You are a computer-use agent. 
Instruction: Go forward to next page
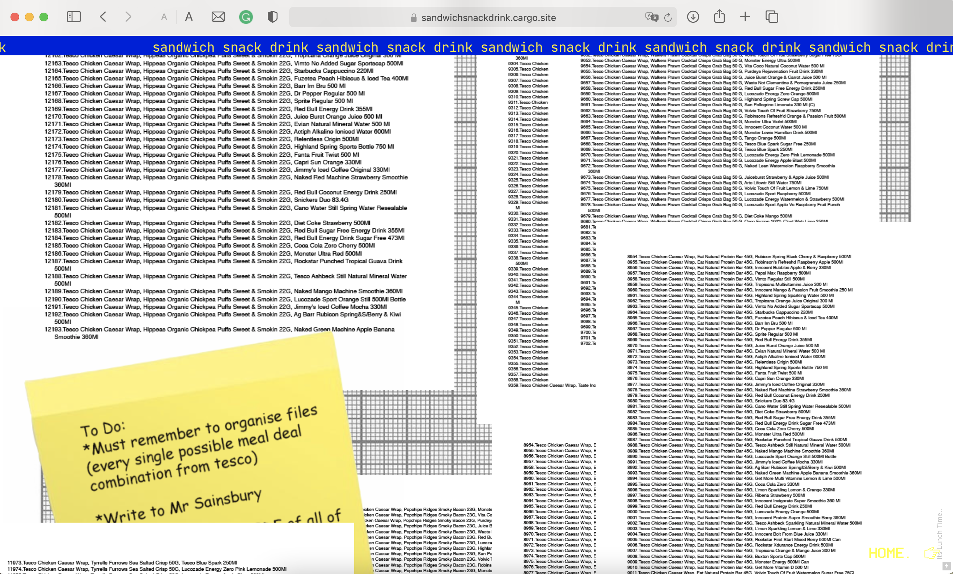128,17
